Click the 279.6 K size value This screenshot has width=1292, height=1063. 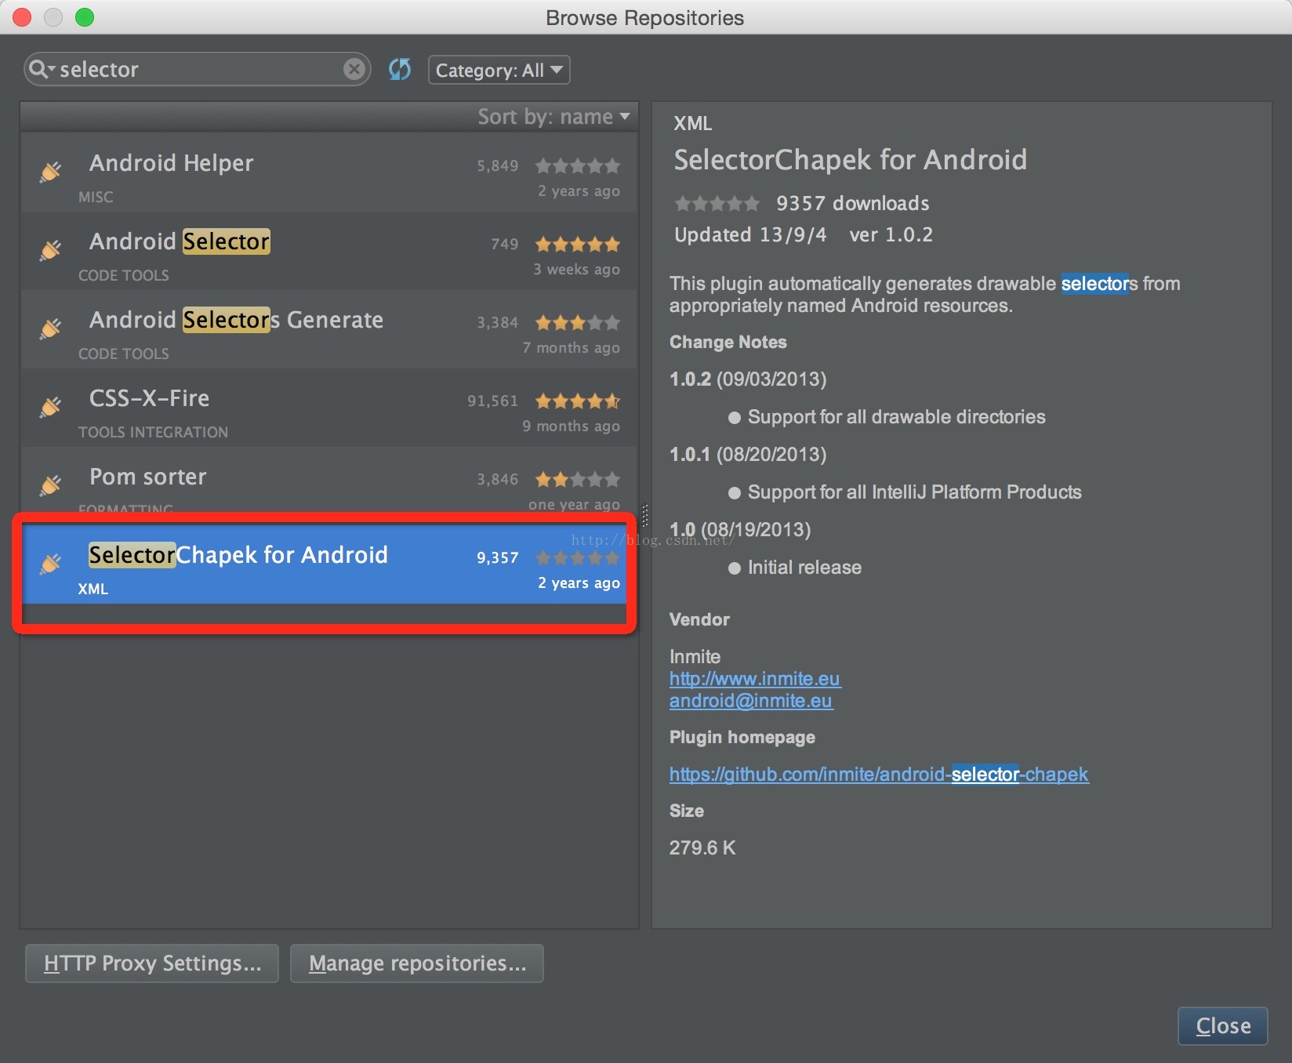coord(702,848)
